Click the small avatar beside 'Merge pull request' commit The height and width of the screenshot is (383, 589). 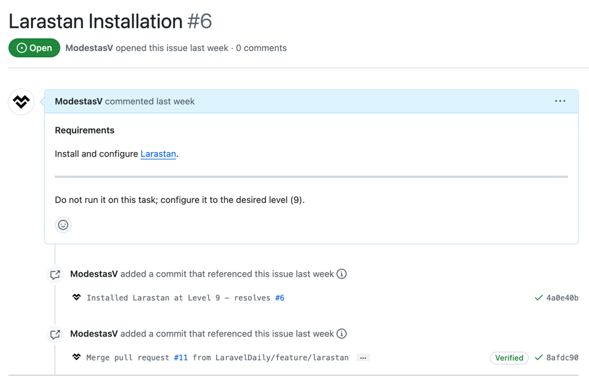(x=76, y=357)
